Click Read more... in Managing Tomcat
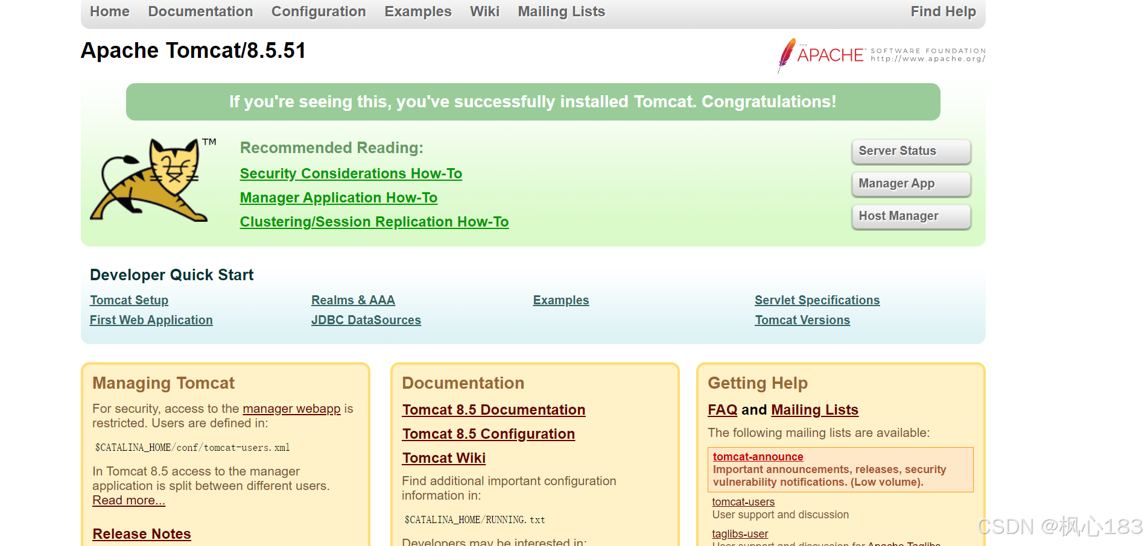The width and height of the screenshot is (1145, 546). (x=128, y=500)
